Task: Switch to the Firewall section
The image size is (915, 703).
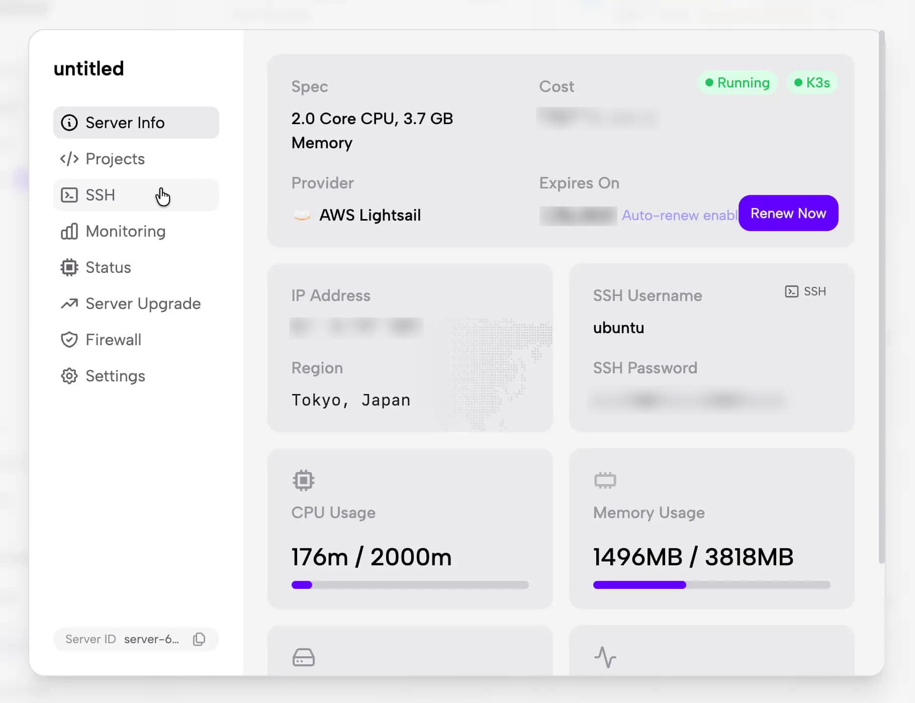Action: (x=113, y=340)
